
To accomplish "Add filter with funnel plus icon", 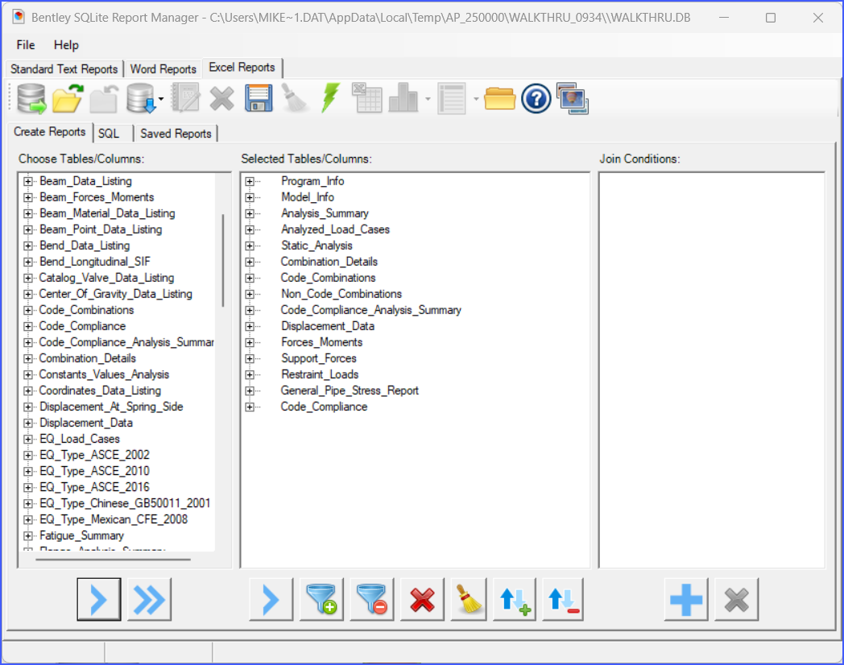I will 321,599.
